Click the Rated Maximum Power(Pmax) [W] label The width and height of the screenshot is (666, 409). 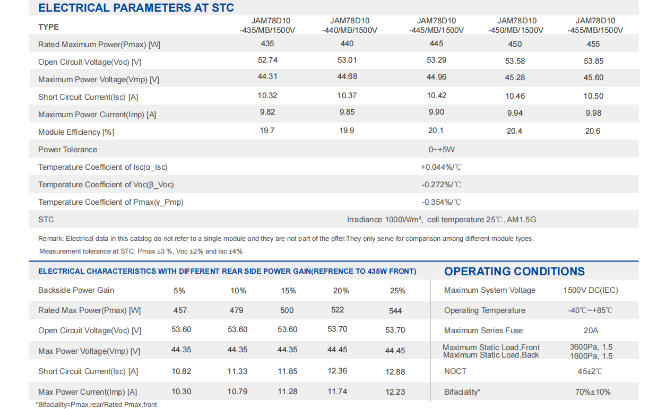[x=99, y=45]
